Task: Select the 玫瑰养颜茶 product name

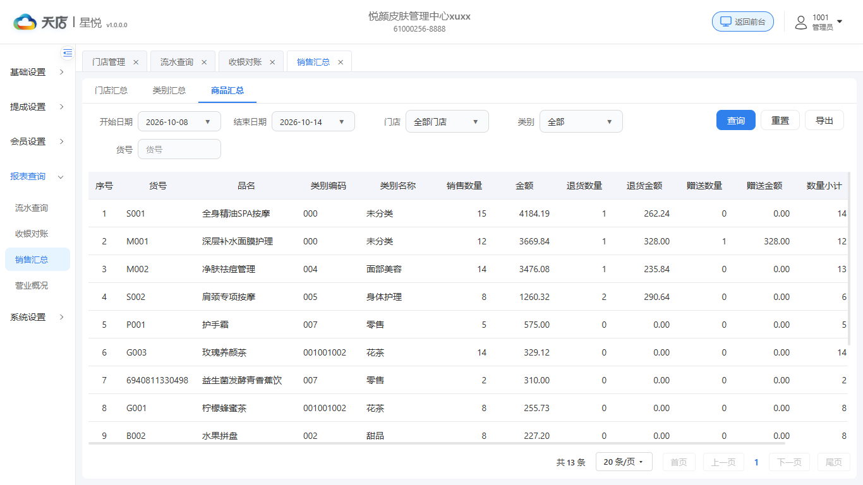Action: [x=224, y=352]
